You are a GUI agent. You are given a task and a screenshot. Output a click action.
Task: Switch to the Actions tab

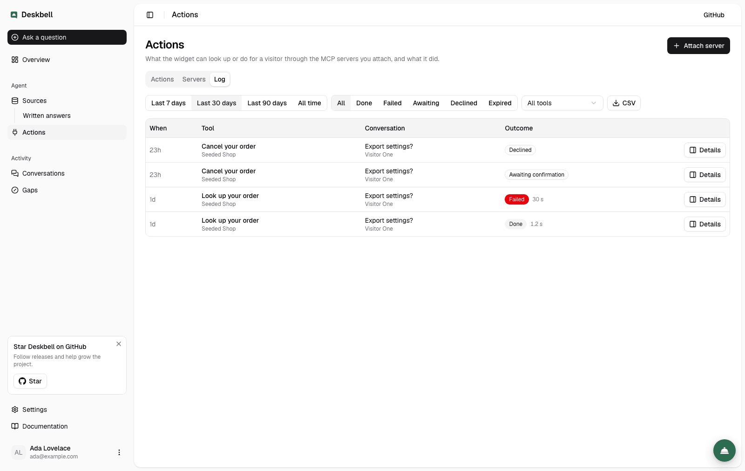coord(162,79)
